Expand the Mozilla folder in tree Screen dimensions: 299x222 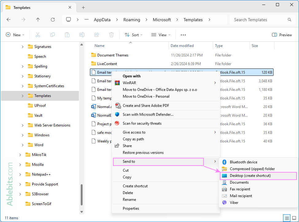(x=20, y=165)
